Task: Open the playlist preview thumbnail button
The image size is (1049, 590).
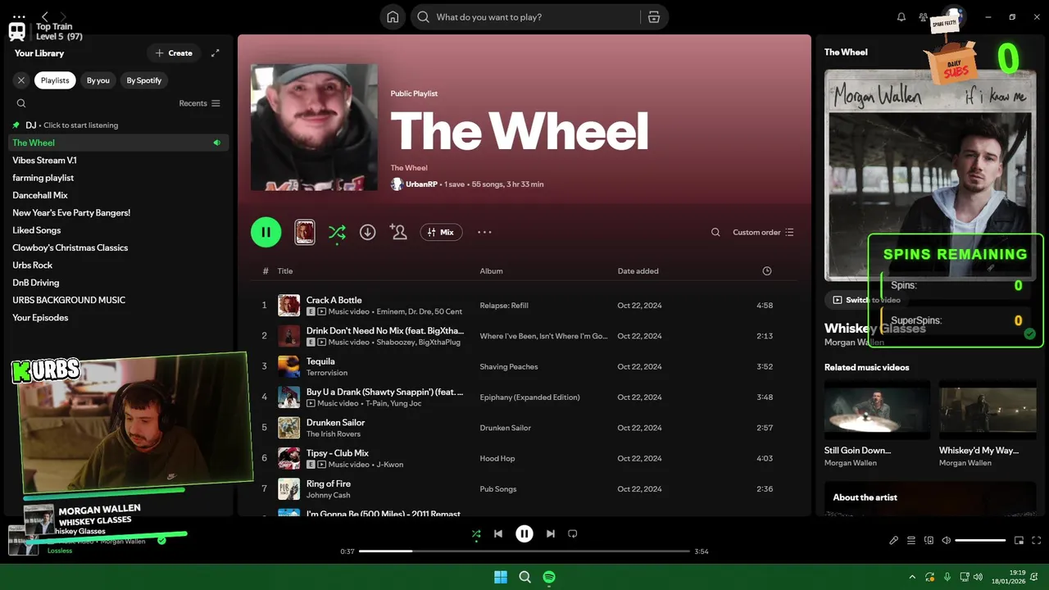Action: click(305, 232)
